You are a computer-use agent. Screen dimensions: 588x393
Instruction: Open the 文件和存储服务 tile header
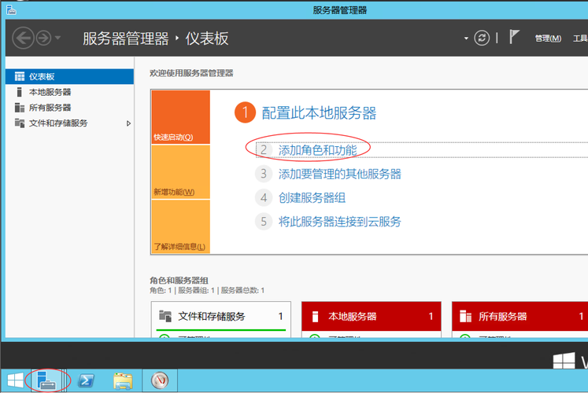221,316
